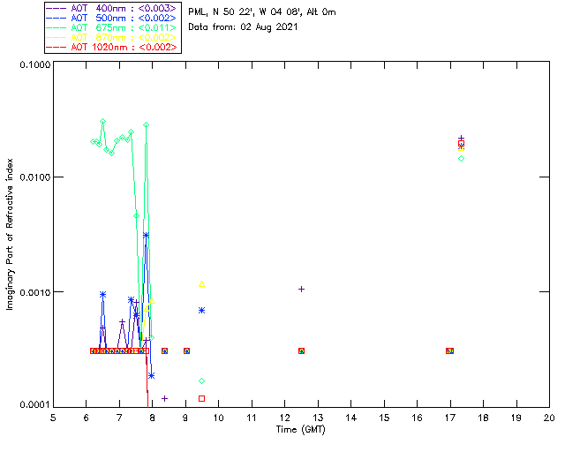Click the purple dashed line sample for 400nm

[56, 8]
